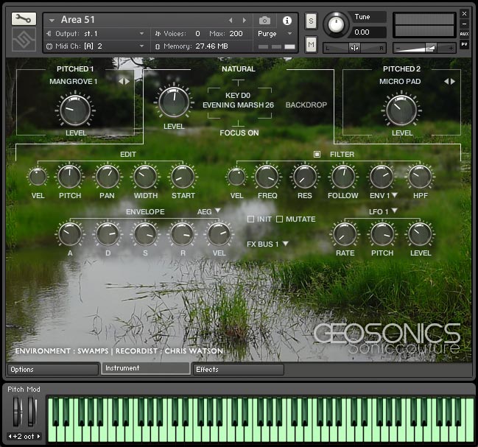Select the BACKDROP label

point(306,105)
